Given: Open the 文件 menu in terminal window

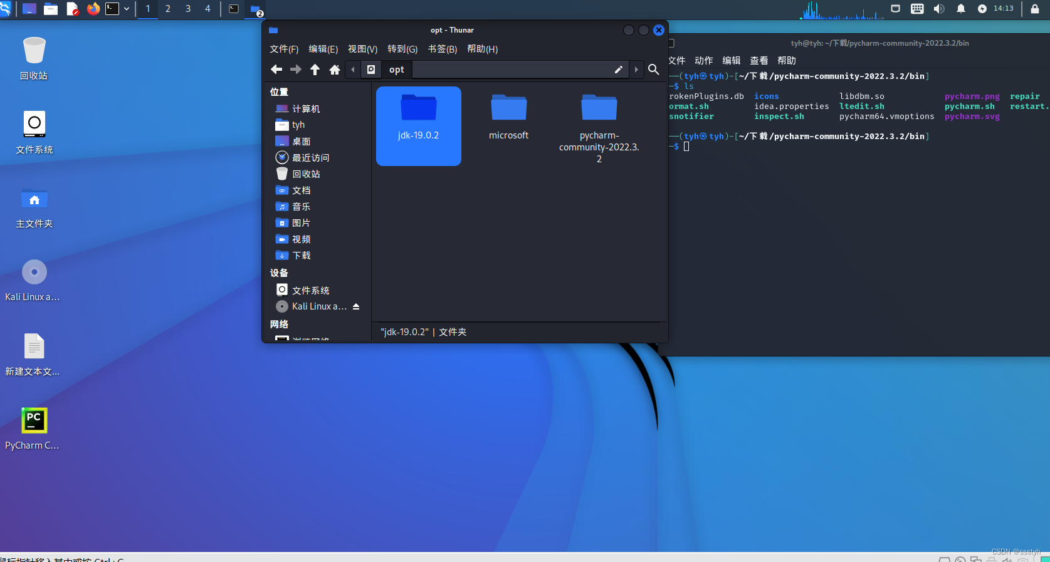Looking at the screenshot, I should coord(677,61).
